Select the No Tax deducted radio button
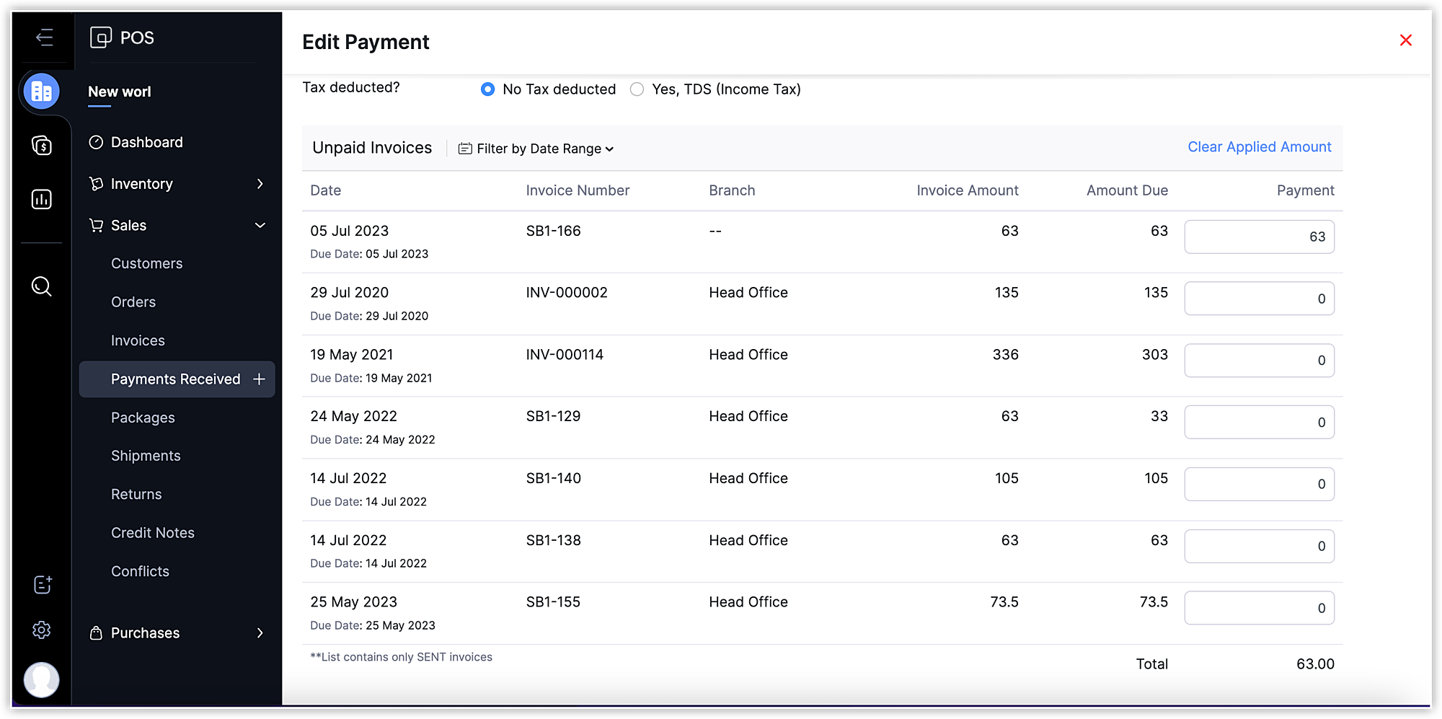The height and width of the screenshot is (719, 1442). coord(488,89)
